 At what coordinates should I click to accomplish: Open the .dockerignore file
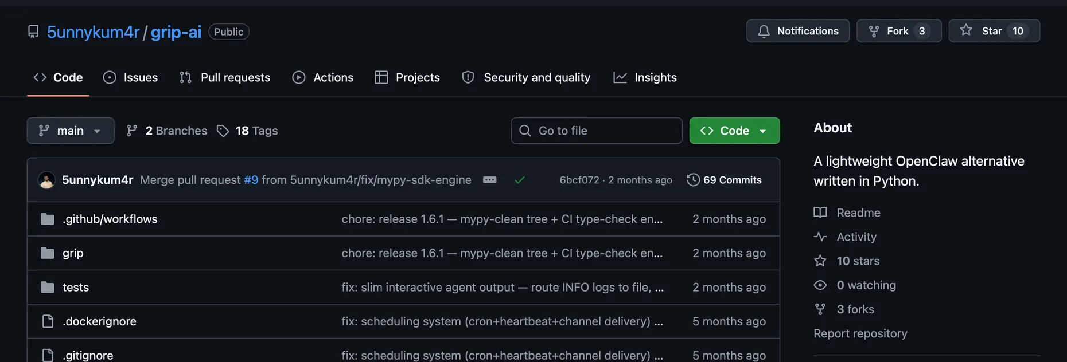point(99,321)
